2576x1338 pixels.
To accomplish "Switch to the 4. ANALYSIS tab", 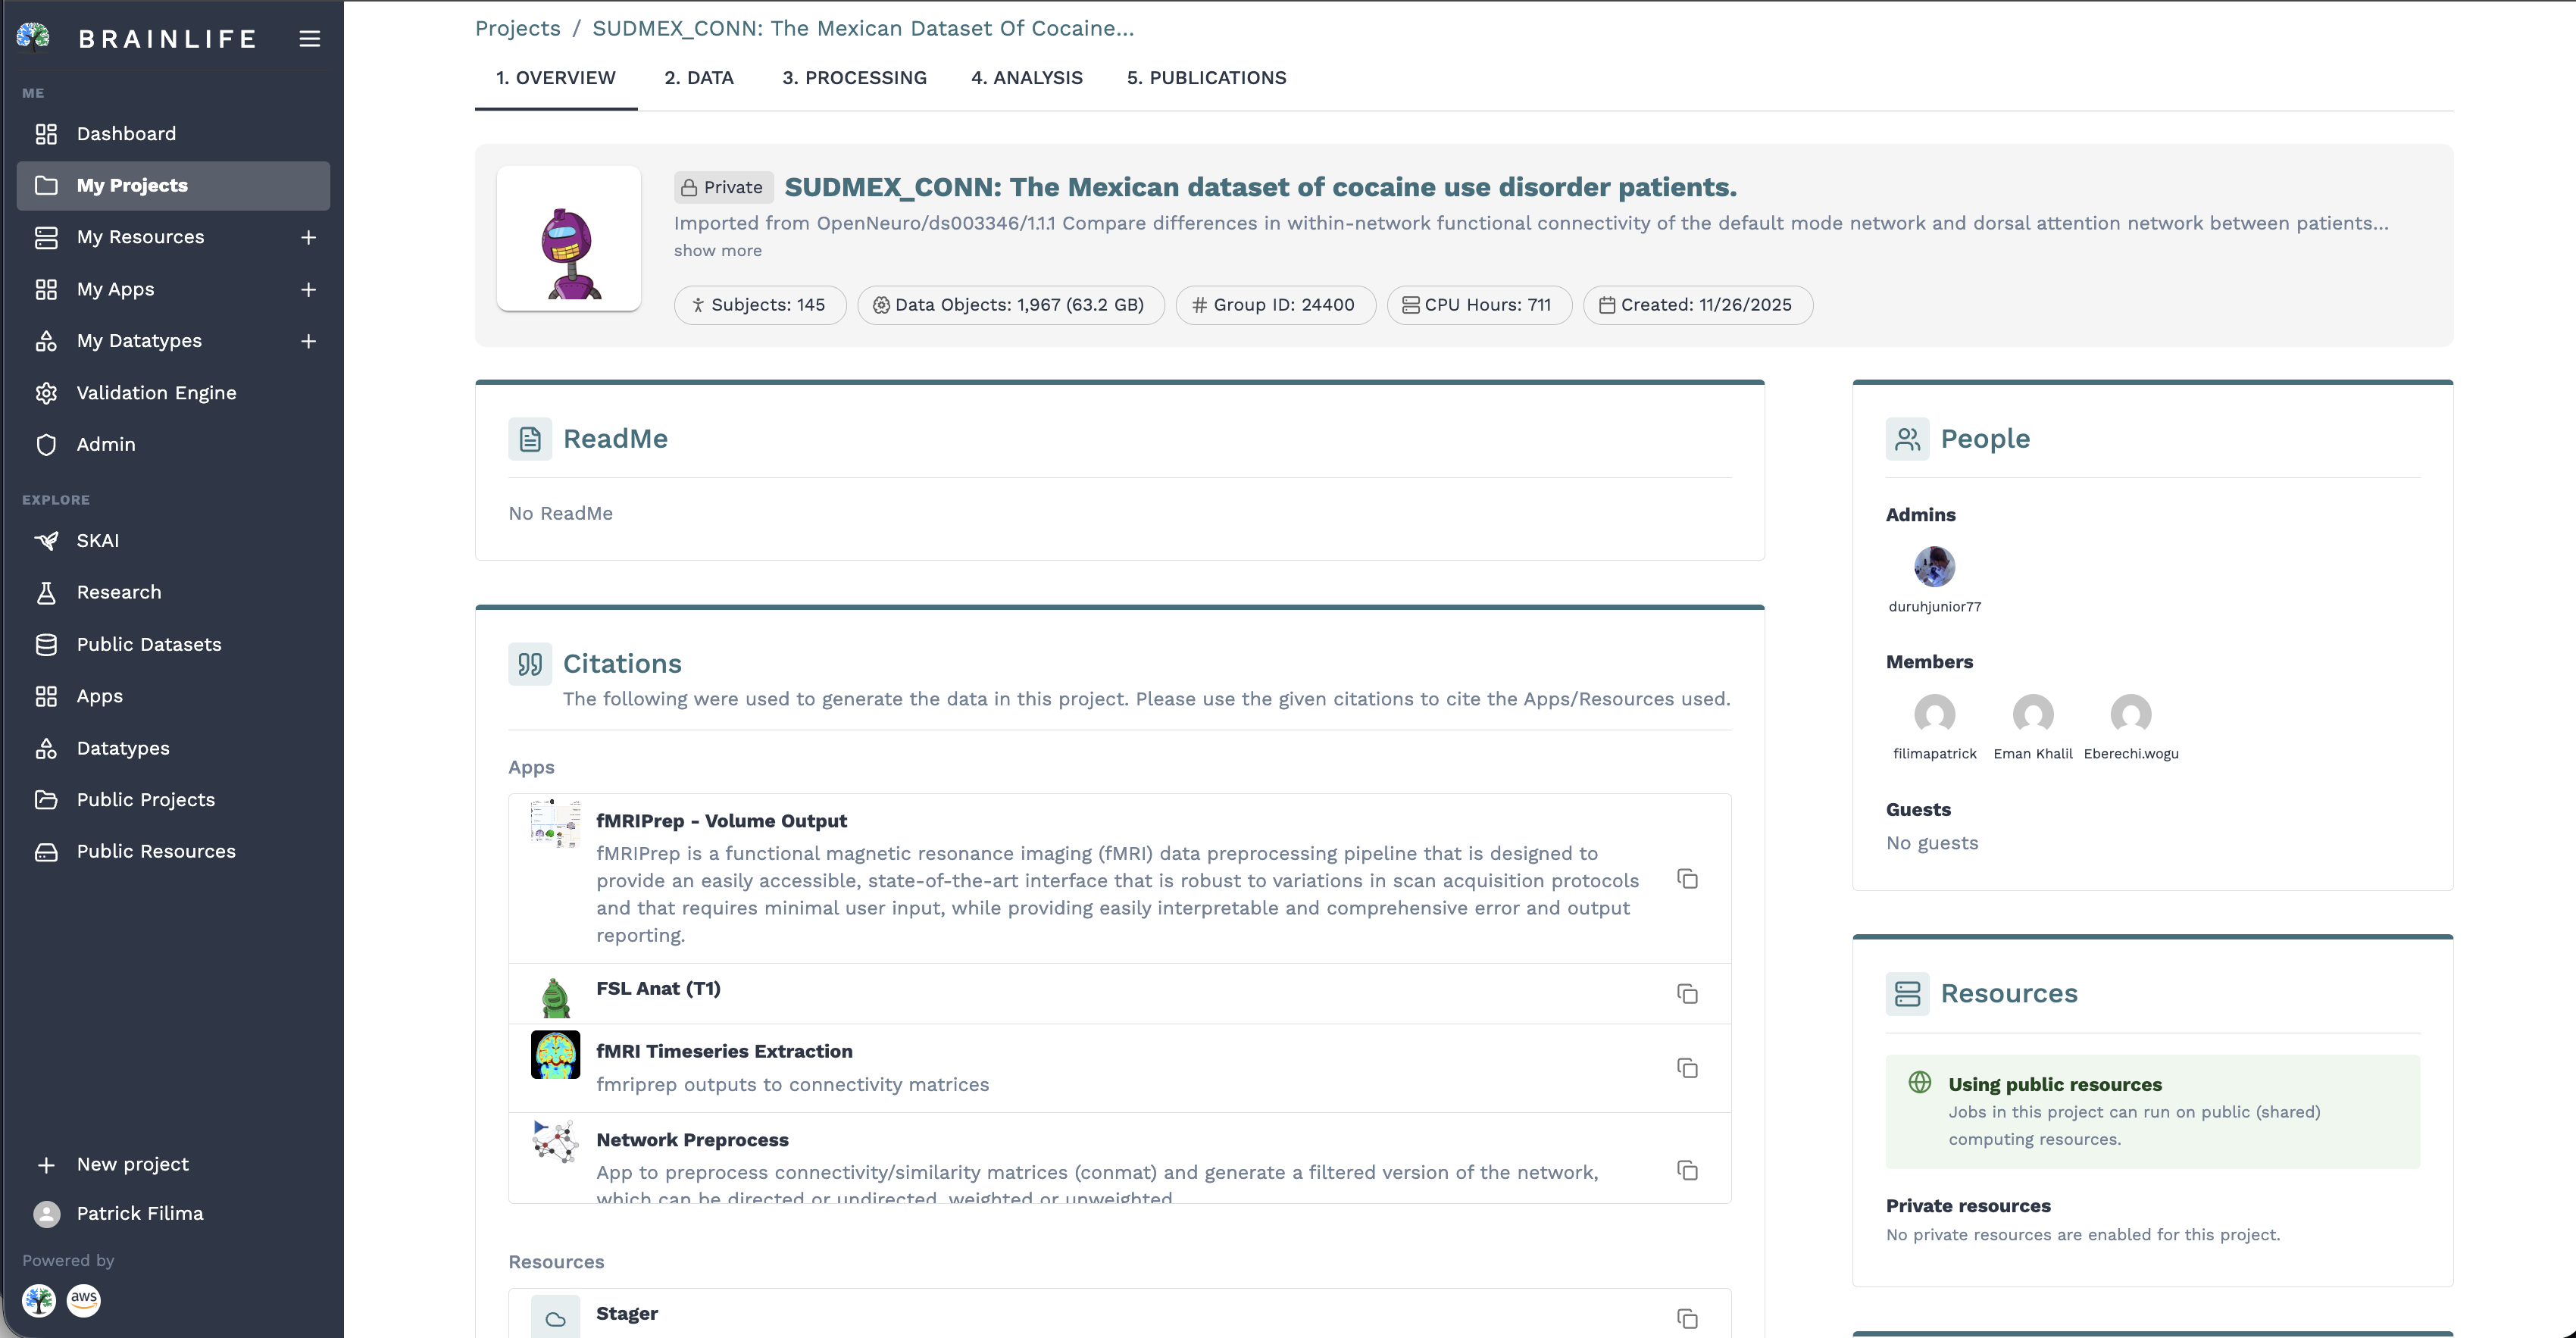I will pyautogui.click(x=1027, y=78).
